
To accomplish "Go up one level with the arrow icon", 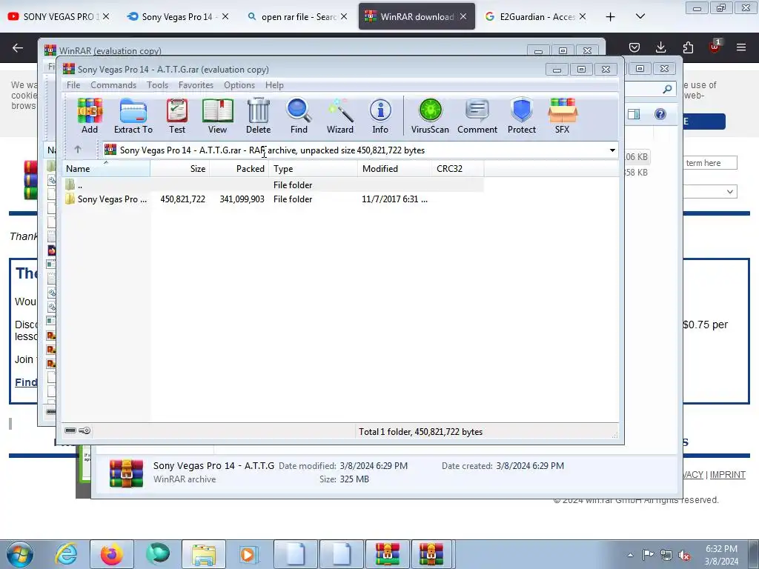I will coord(77,150).
